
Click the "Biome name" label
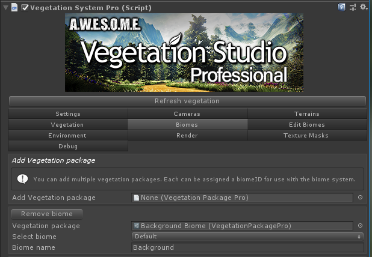tap(34, 247)
